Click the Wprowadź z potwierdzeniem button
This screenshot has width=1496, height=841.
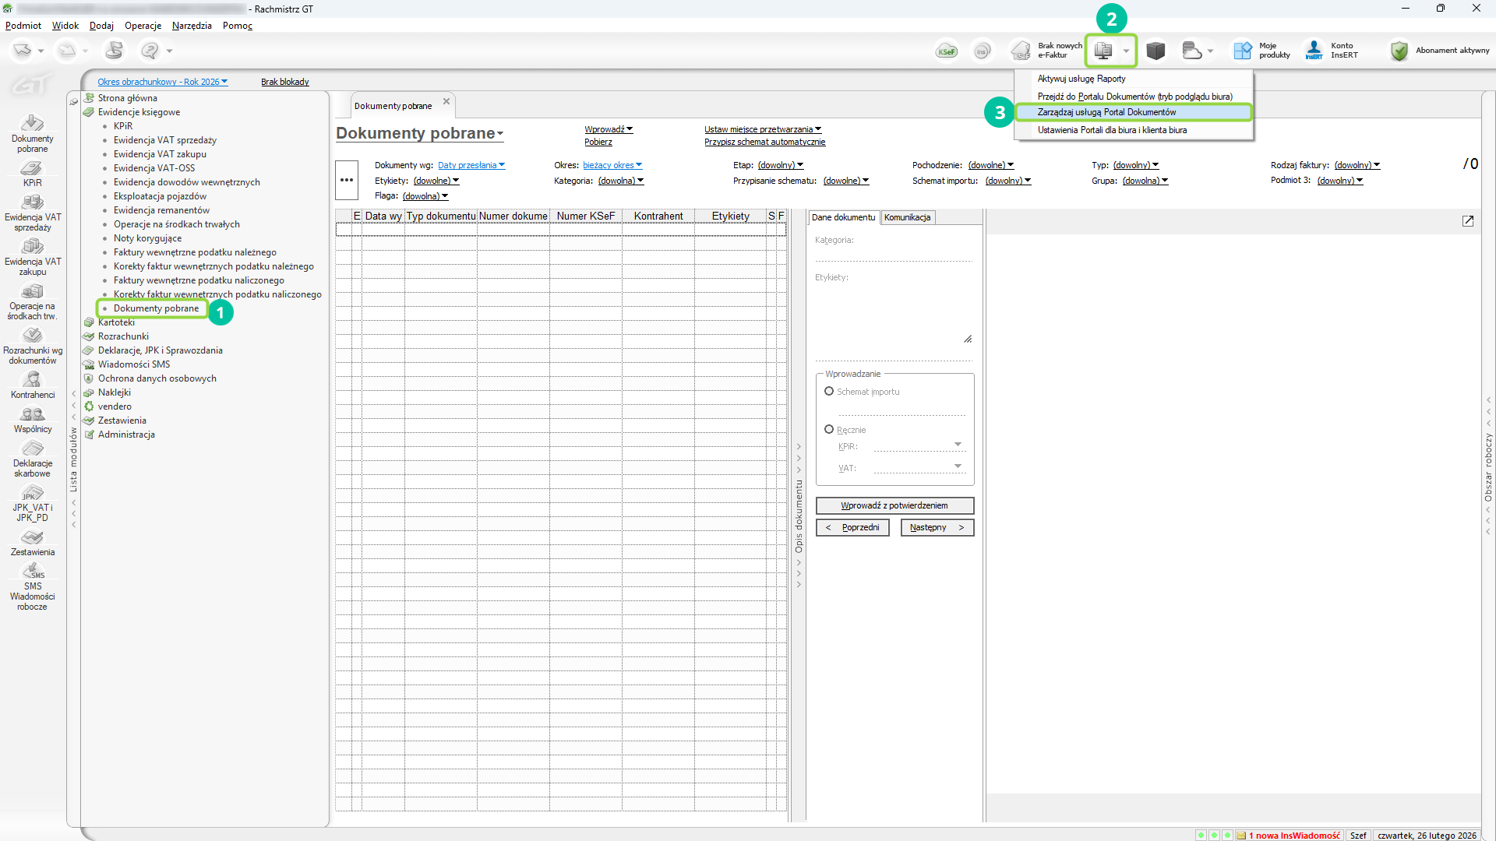click(x=894, y=505)
